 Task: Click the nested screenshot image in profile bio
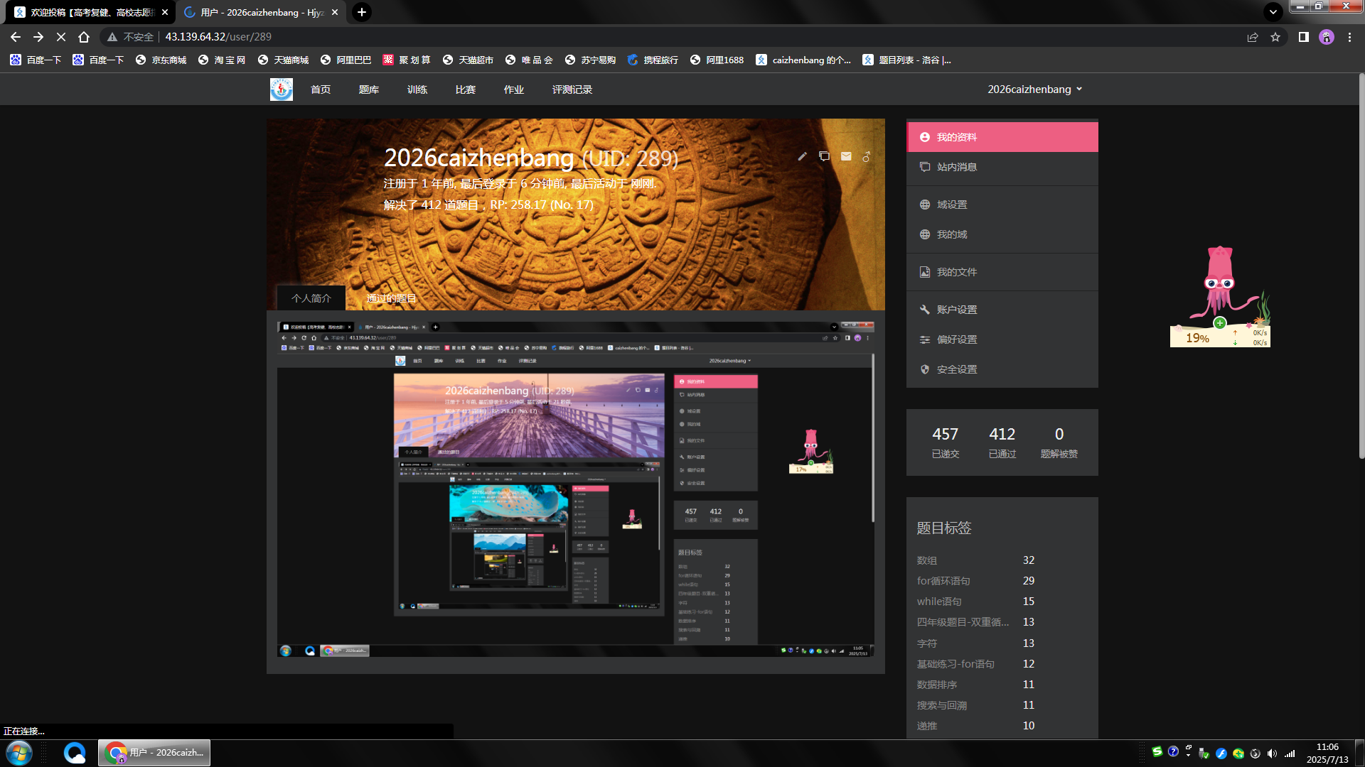pos(576,489)
